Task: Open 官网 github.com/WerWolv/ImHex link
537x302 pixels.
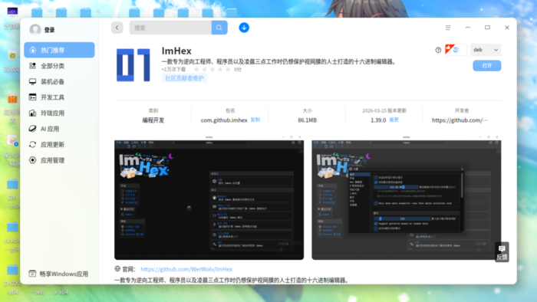Action: pyautogui.click(x=186, y=269)
